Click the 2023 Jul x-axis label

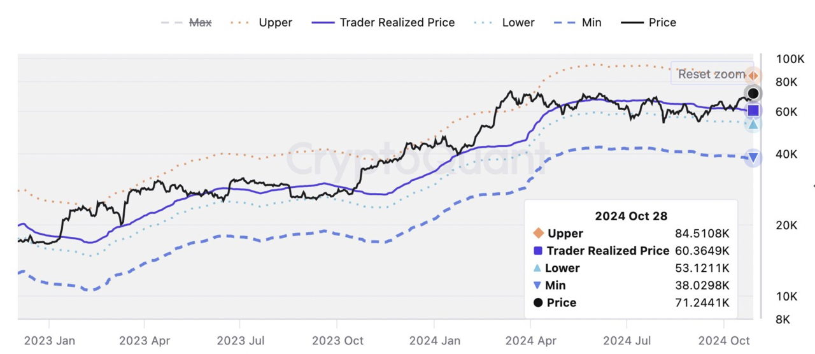point(241,341)
